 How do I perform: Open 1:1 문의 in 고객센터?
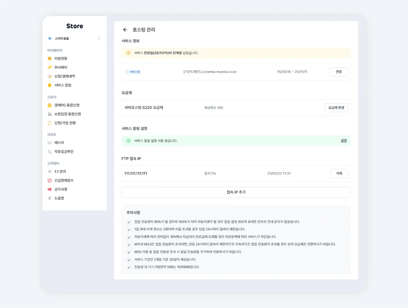(60, 171)
